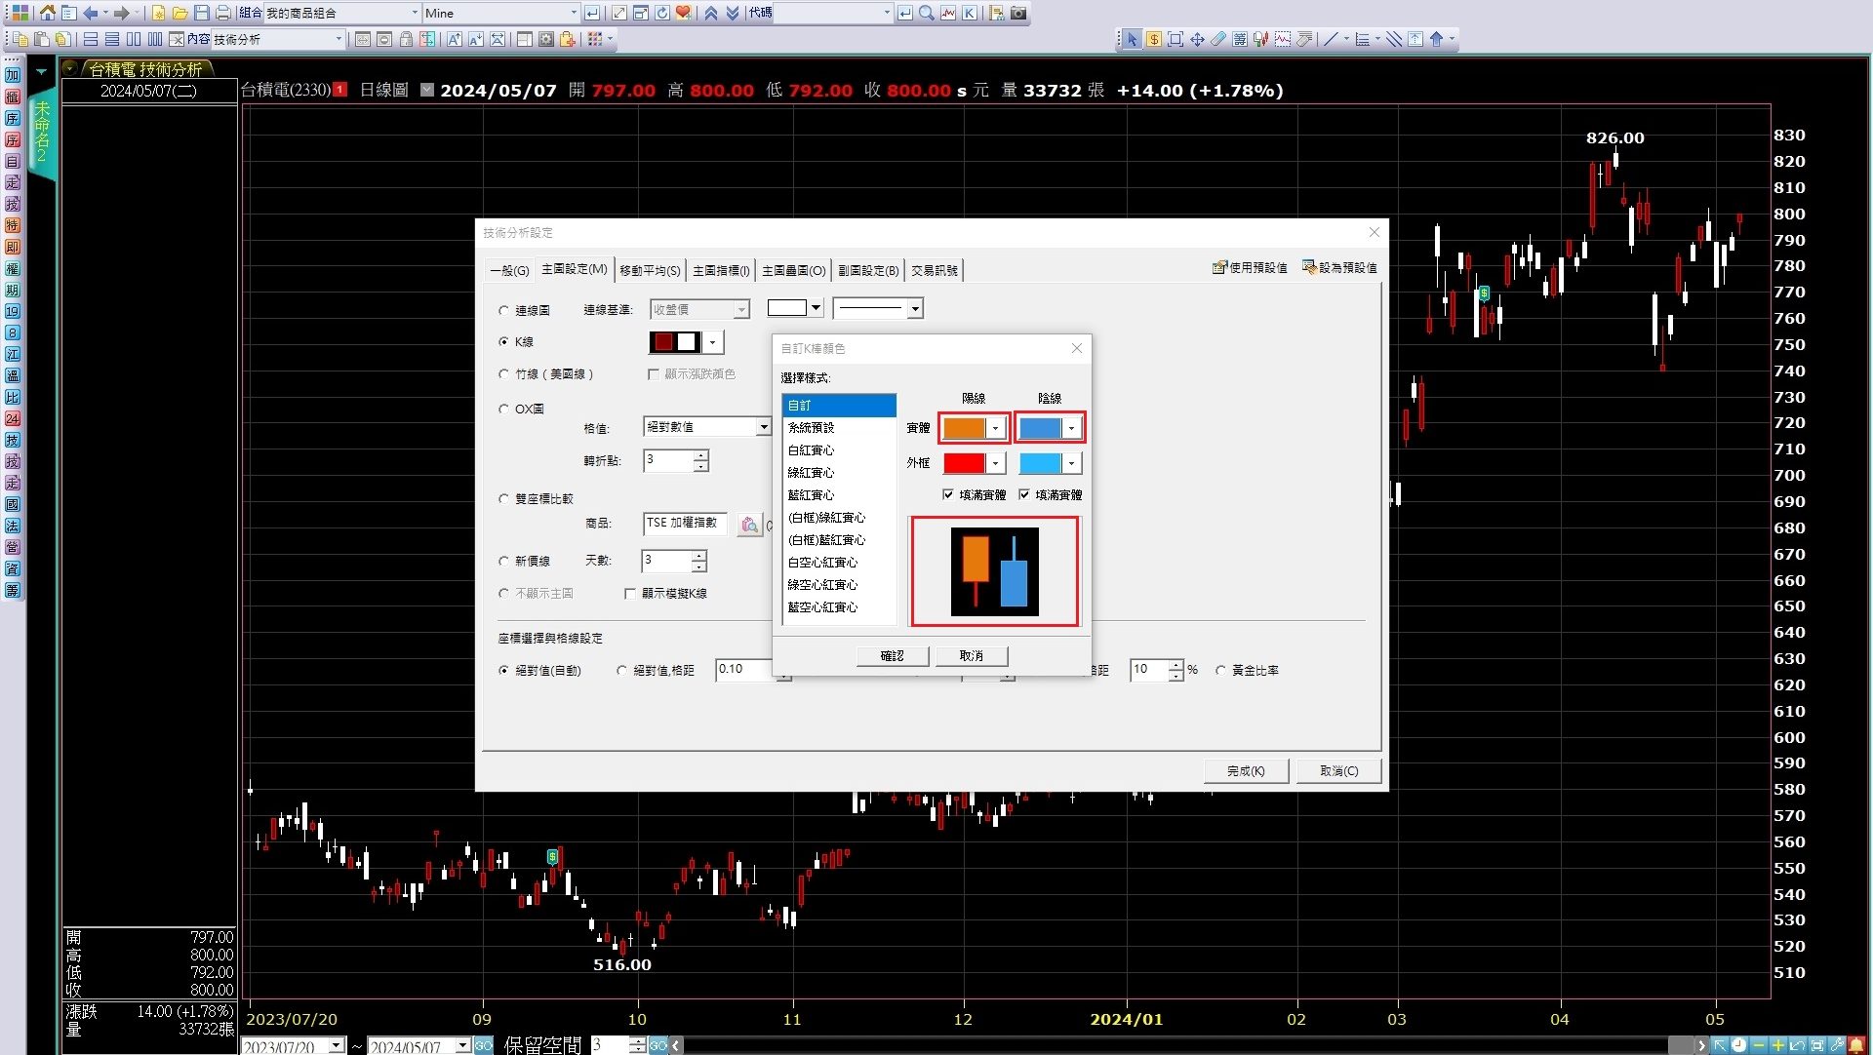The width and height of the screenshot is (1873, 1055).
Task: Click the camera screenshot icon
Action: [1018, 13]
